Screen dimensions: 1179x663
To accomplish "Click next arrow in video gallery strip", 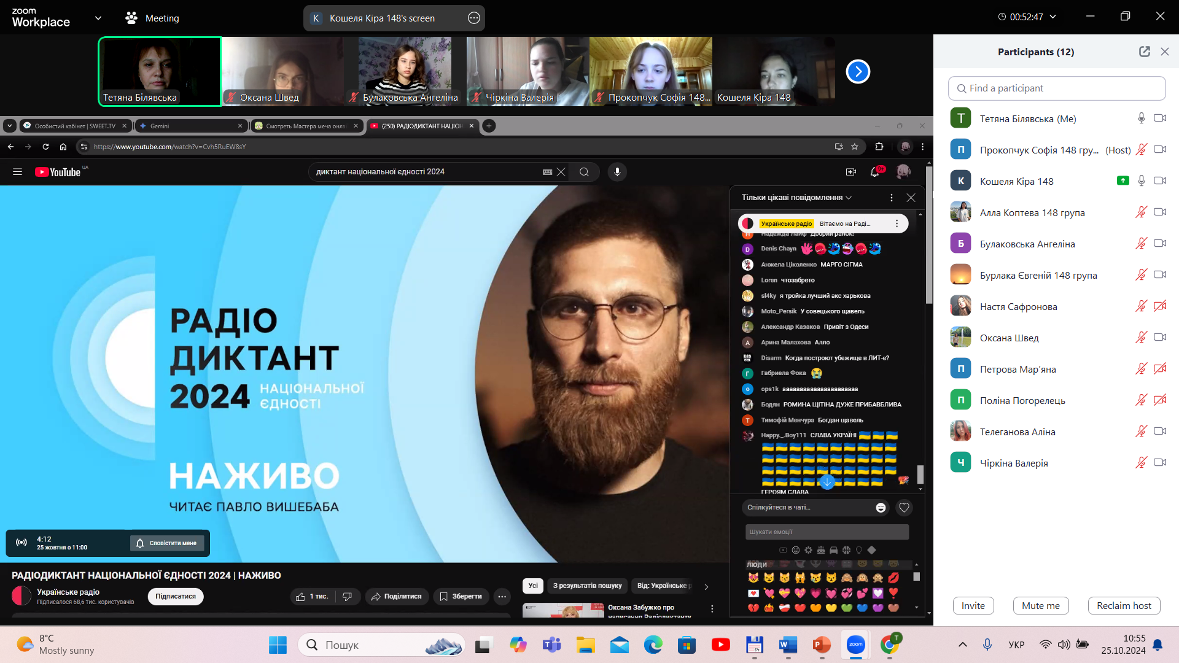I will 858,72.
